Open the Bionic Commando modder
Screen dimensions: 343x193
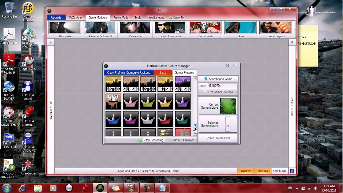pyautogui.click(x=170, y=29)
